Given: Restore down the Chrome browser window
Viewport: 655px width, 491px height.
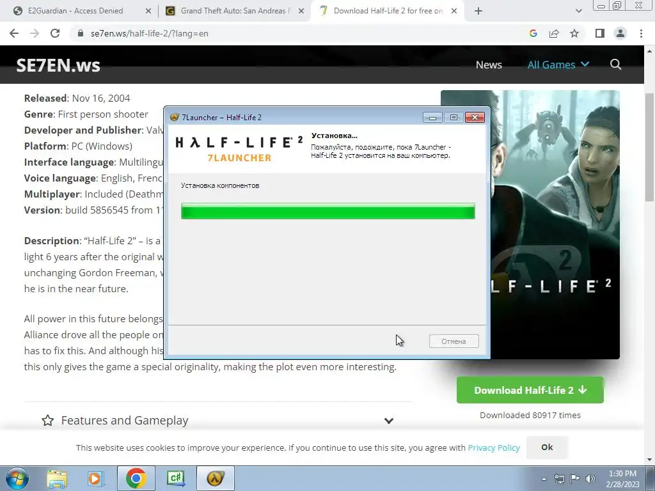Looking at the screenshot, I should click(x=617, y=6).
